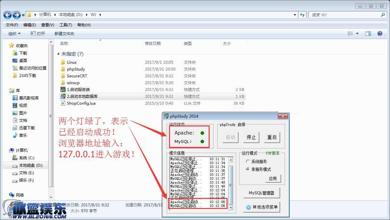Click the PHP版本 link

coord(273,153)
